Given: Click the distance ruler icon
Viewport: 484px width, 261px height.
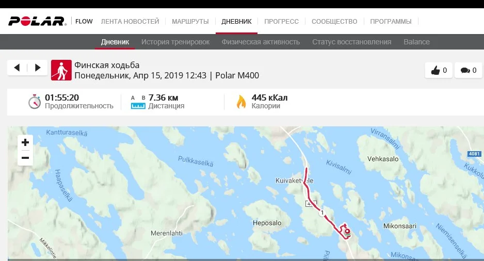Looking at the screenshot, I should pyautogui.click(x=138, y=106).
